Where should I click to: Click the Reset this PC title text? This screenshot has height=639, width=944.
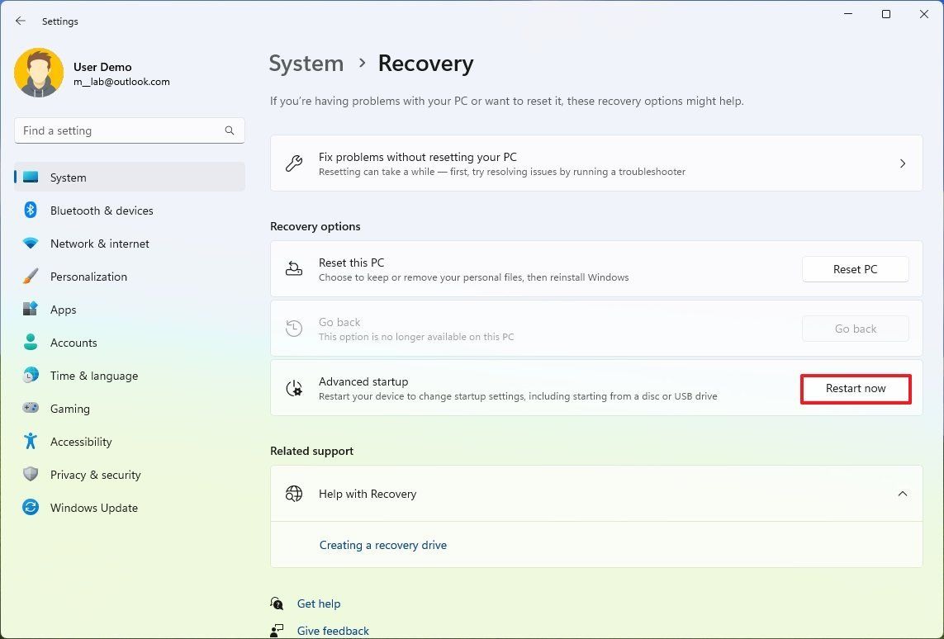[x=351, y=263]
